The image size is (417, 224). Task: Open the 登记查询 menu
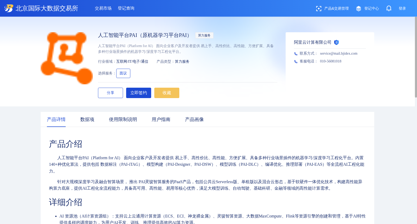point(126,8)
